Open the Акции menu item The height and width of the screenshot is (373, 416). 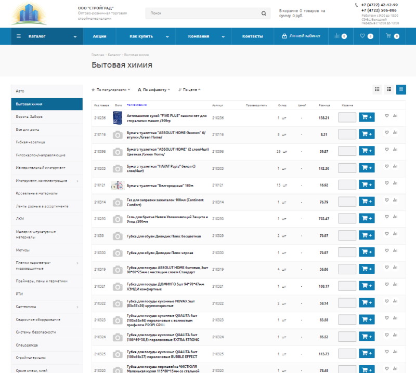point(99,36)
